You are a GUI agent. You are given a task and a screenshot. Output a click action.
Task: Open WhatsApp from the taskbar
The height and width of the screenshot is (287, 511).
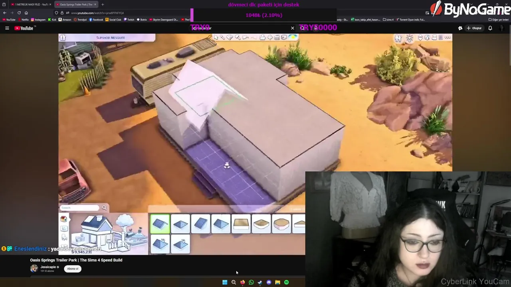click(251, 282)
